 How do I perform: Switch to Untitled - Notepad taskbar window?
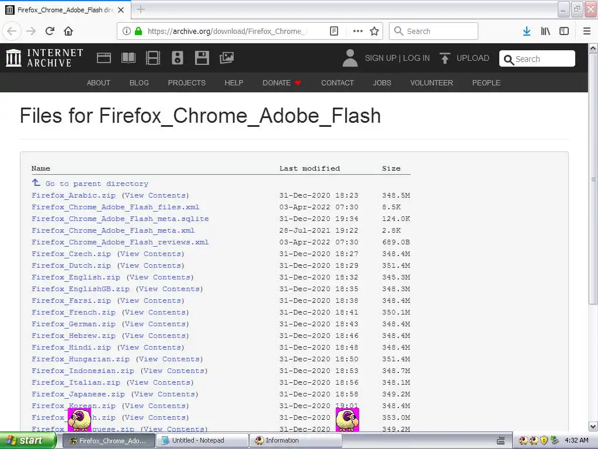(202, 441)
